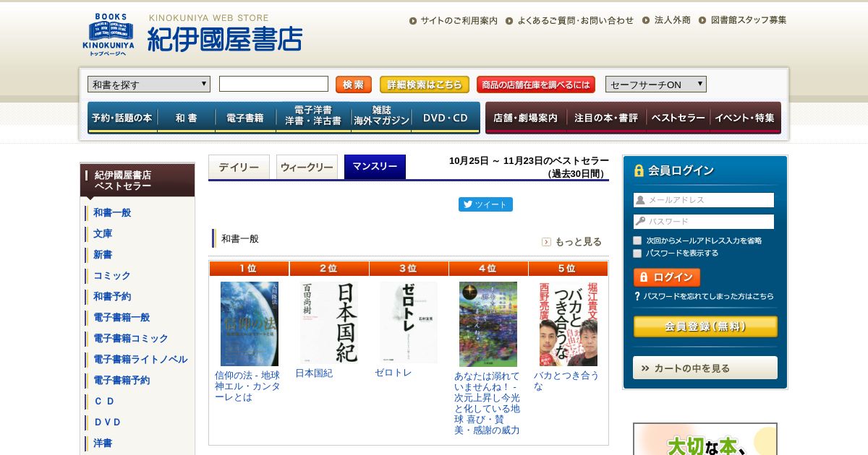Click the 紀伊國屋書店 store title logo
The width and height of the screenshot is (868, 455).
(224, 39)
